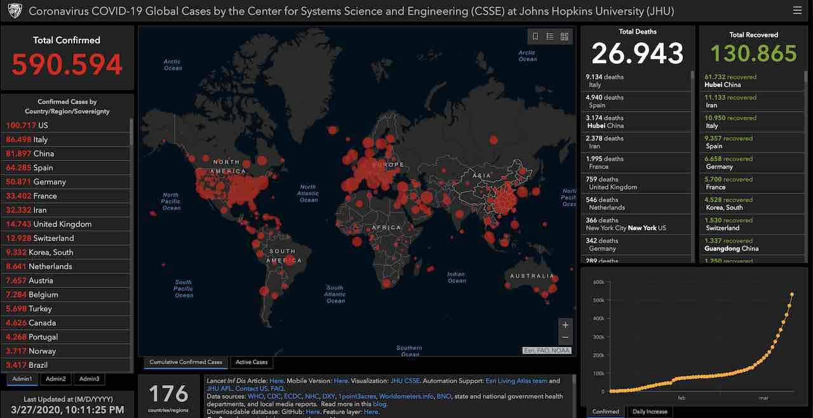This screenshot has width=813, height=418.
Task: Click 366 deaths New York City entry
Action: tap(636, 224)
